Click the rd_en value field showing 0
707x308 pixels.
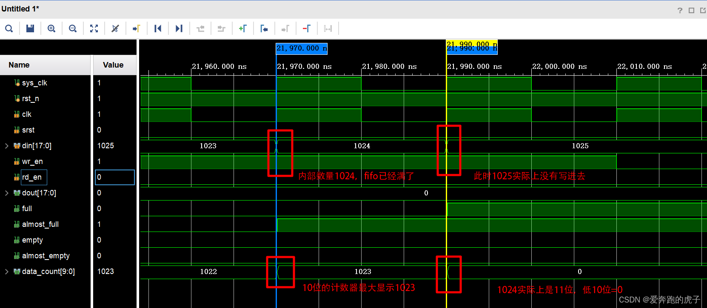[x=115, y=177]
